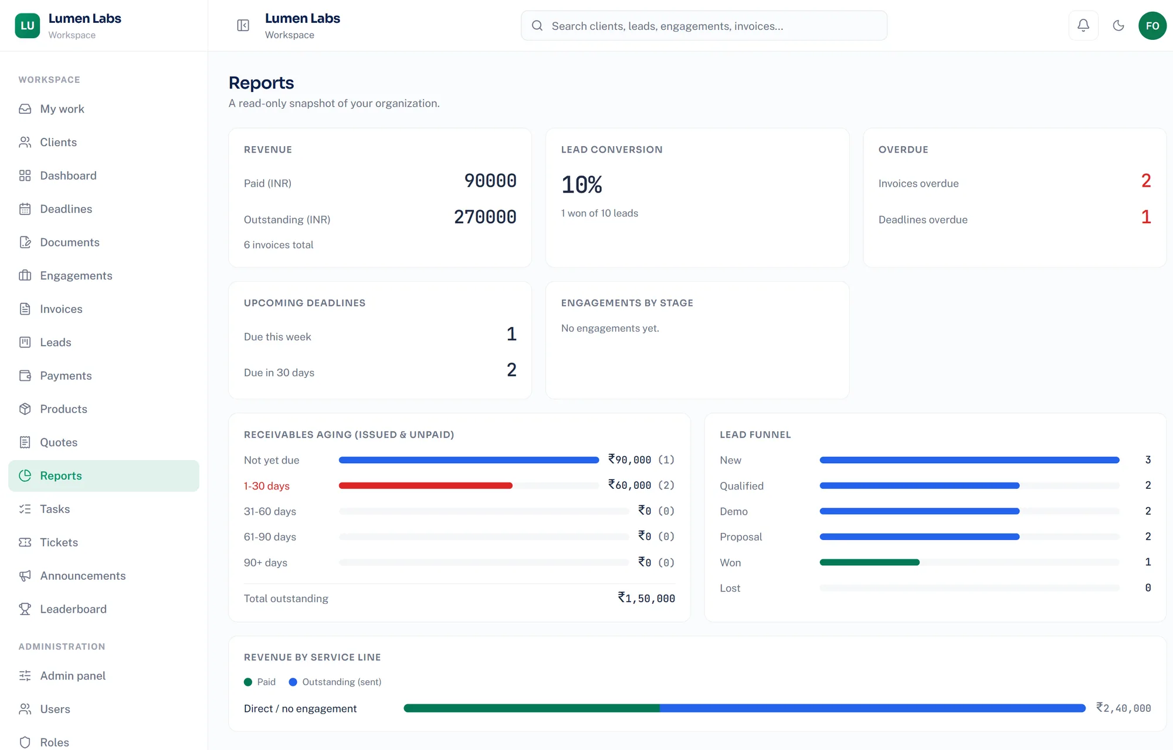
Task: Open the Tasks page
Action: 104,509
